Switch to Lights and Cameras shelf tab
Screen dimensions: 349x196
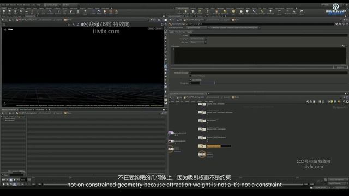coord(183,8)
